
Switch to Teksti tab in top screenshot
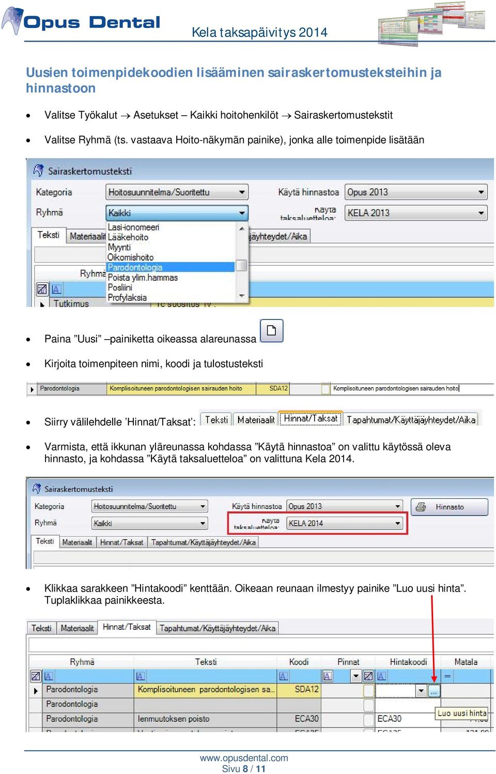pyautogui.click(x=49, y=235)
